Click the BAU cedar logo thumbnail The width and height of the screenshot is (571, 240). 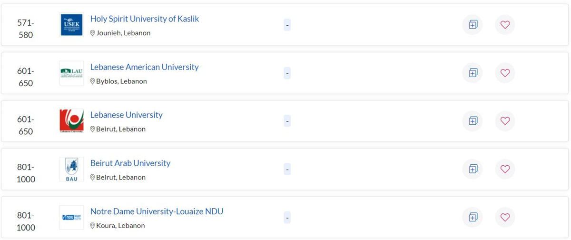point(71,169)
